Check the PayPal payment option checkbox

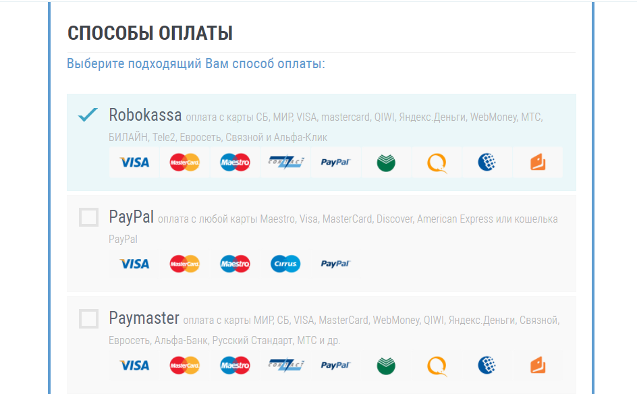click(x=88, y=217)
